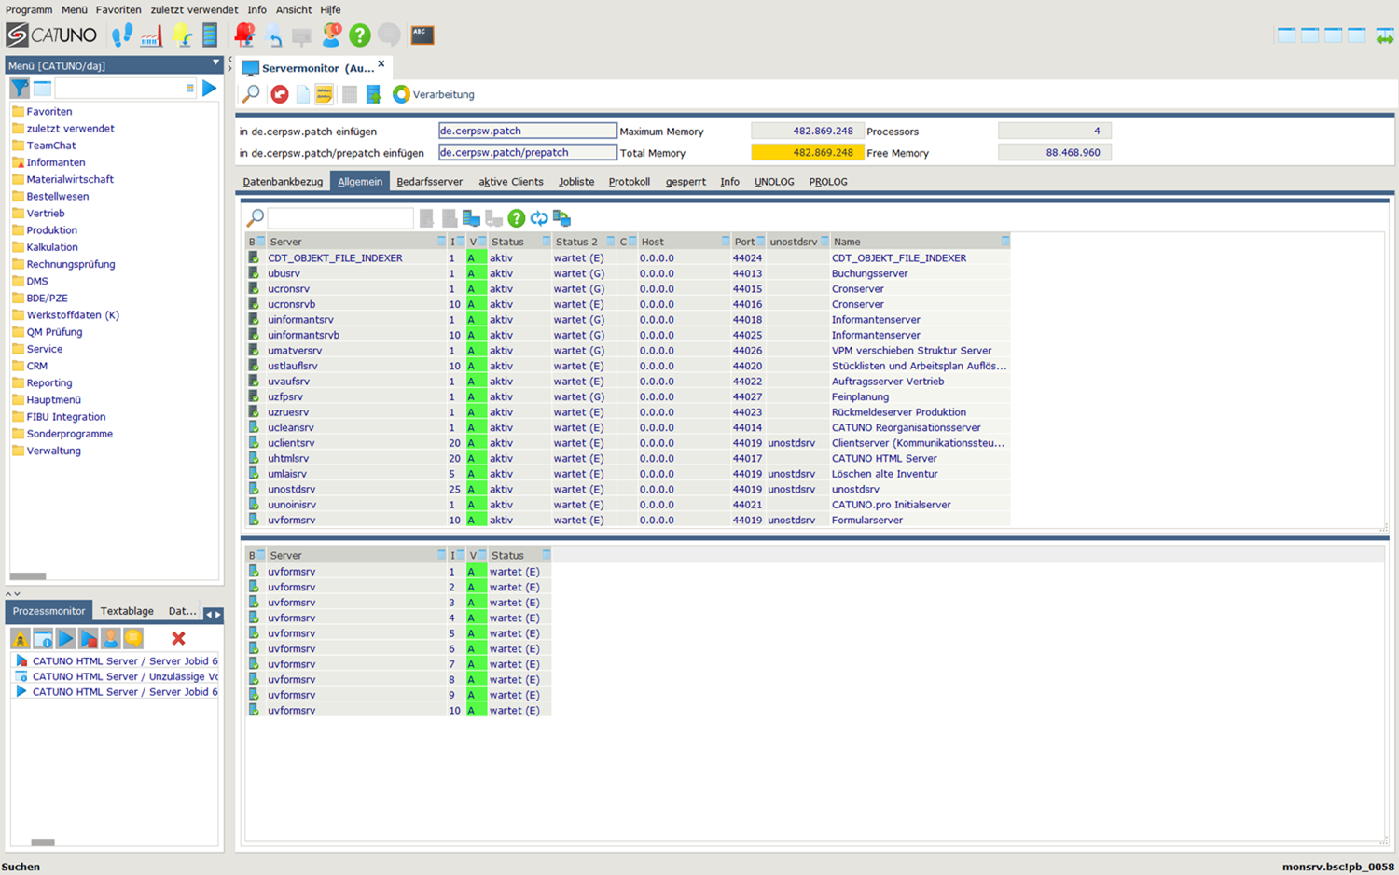Select the yellow protocol/log icon in Servermonitor toolbar
The width and height of the screenshot is (1399, 875).
324,94
